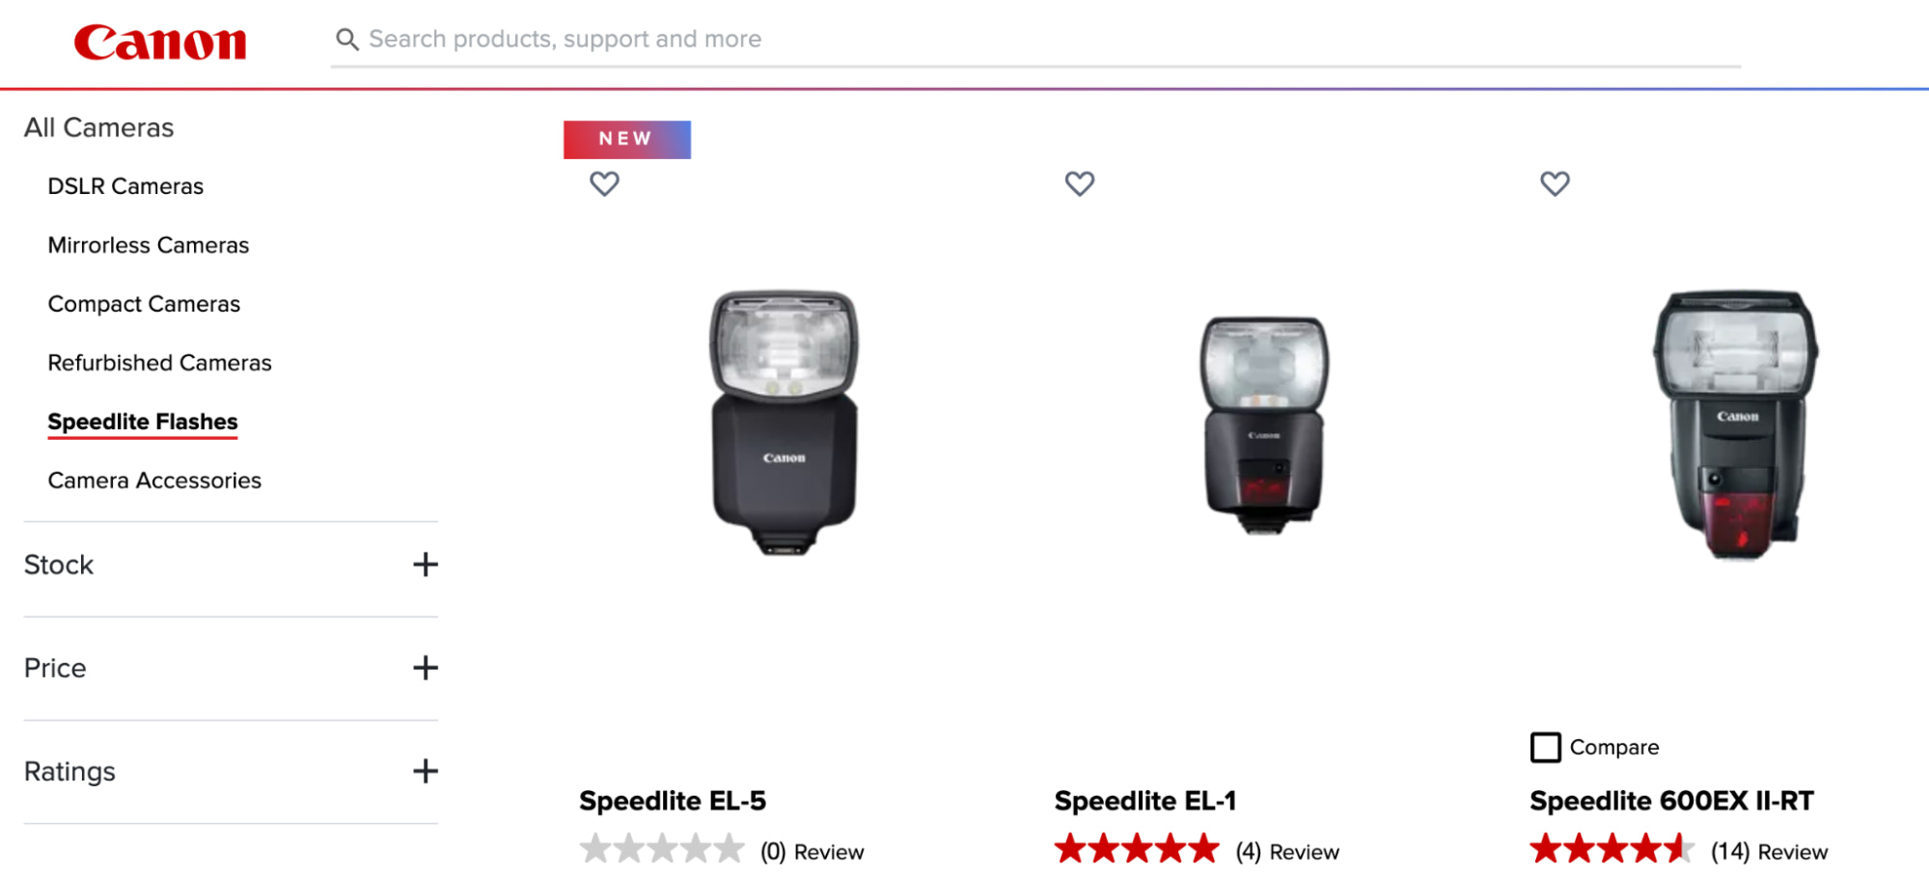The width and height of the screenshot is (1929, 876).
Task: Open the Camera Accessories category
Action: pyautogui.click(x=154, y=479)
